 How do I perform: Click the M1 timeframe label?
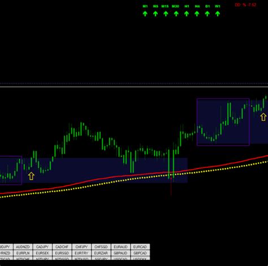pyautogui.click(x=145, y=6)
